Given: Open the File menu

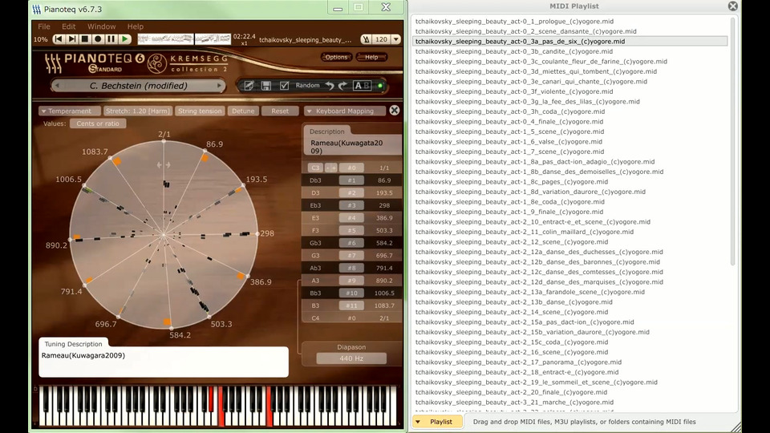Looking at the screenshot, I should pos(44,26).
